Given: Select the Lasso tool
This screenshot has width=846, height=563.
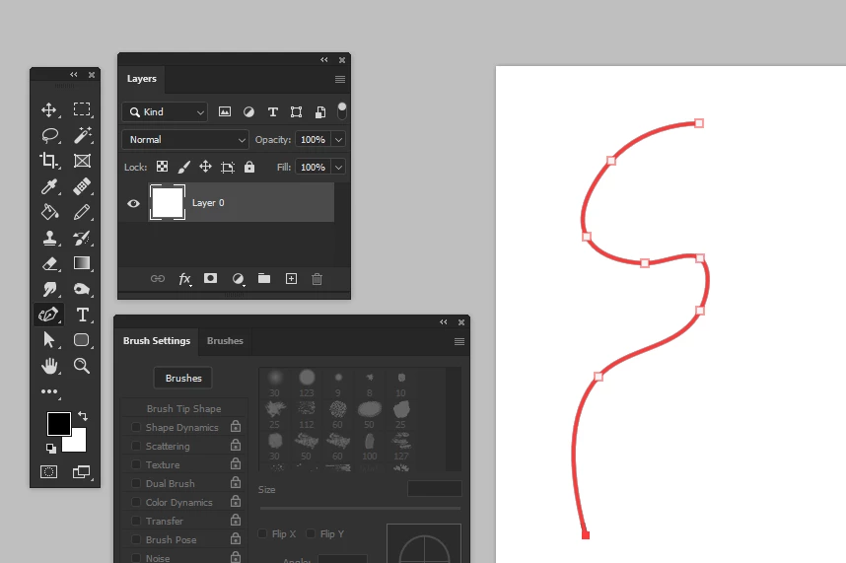Looking at the screenshot, I should pos(50,135).
